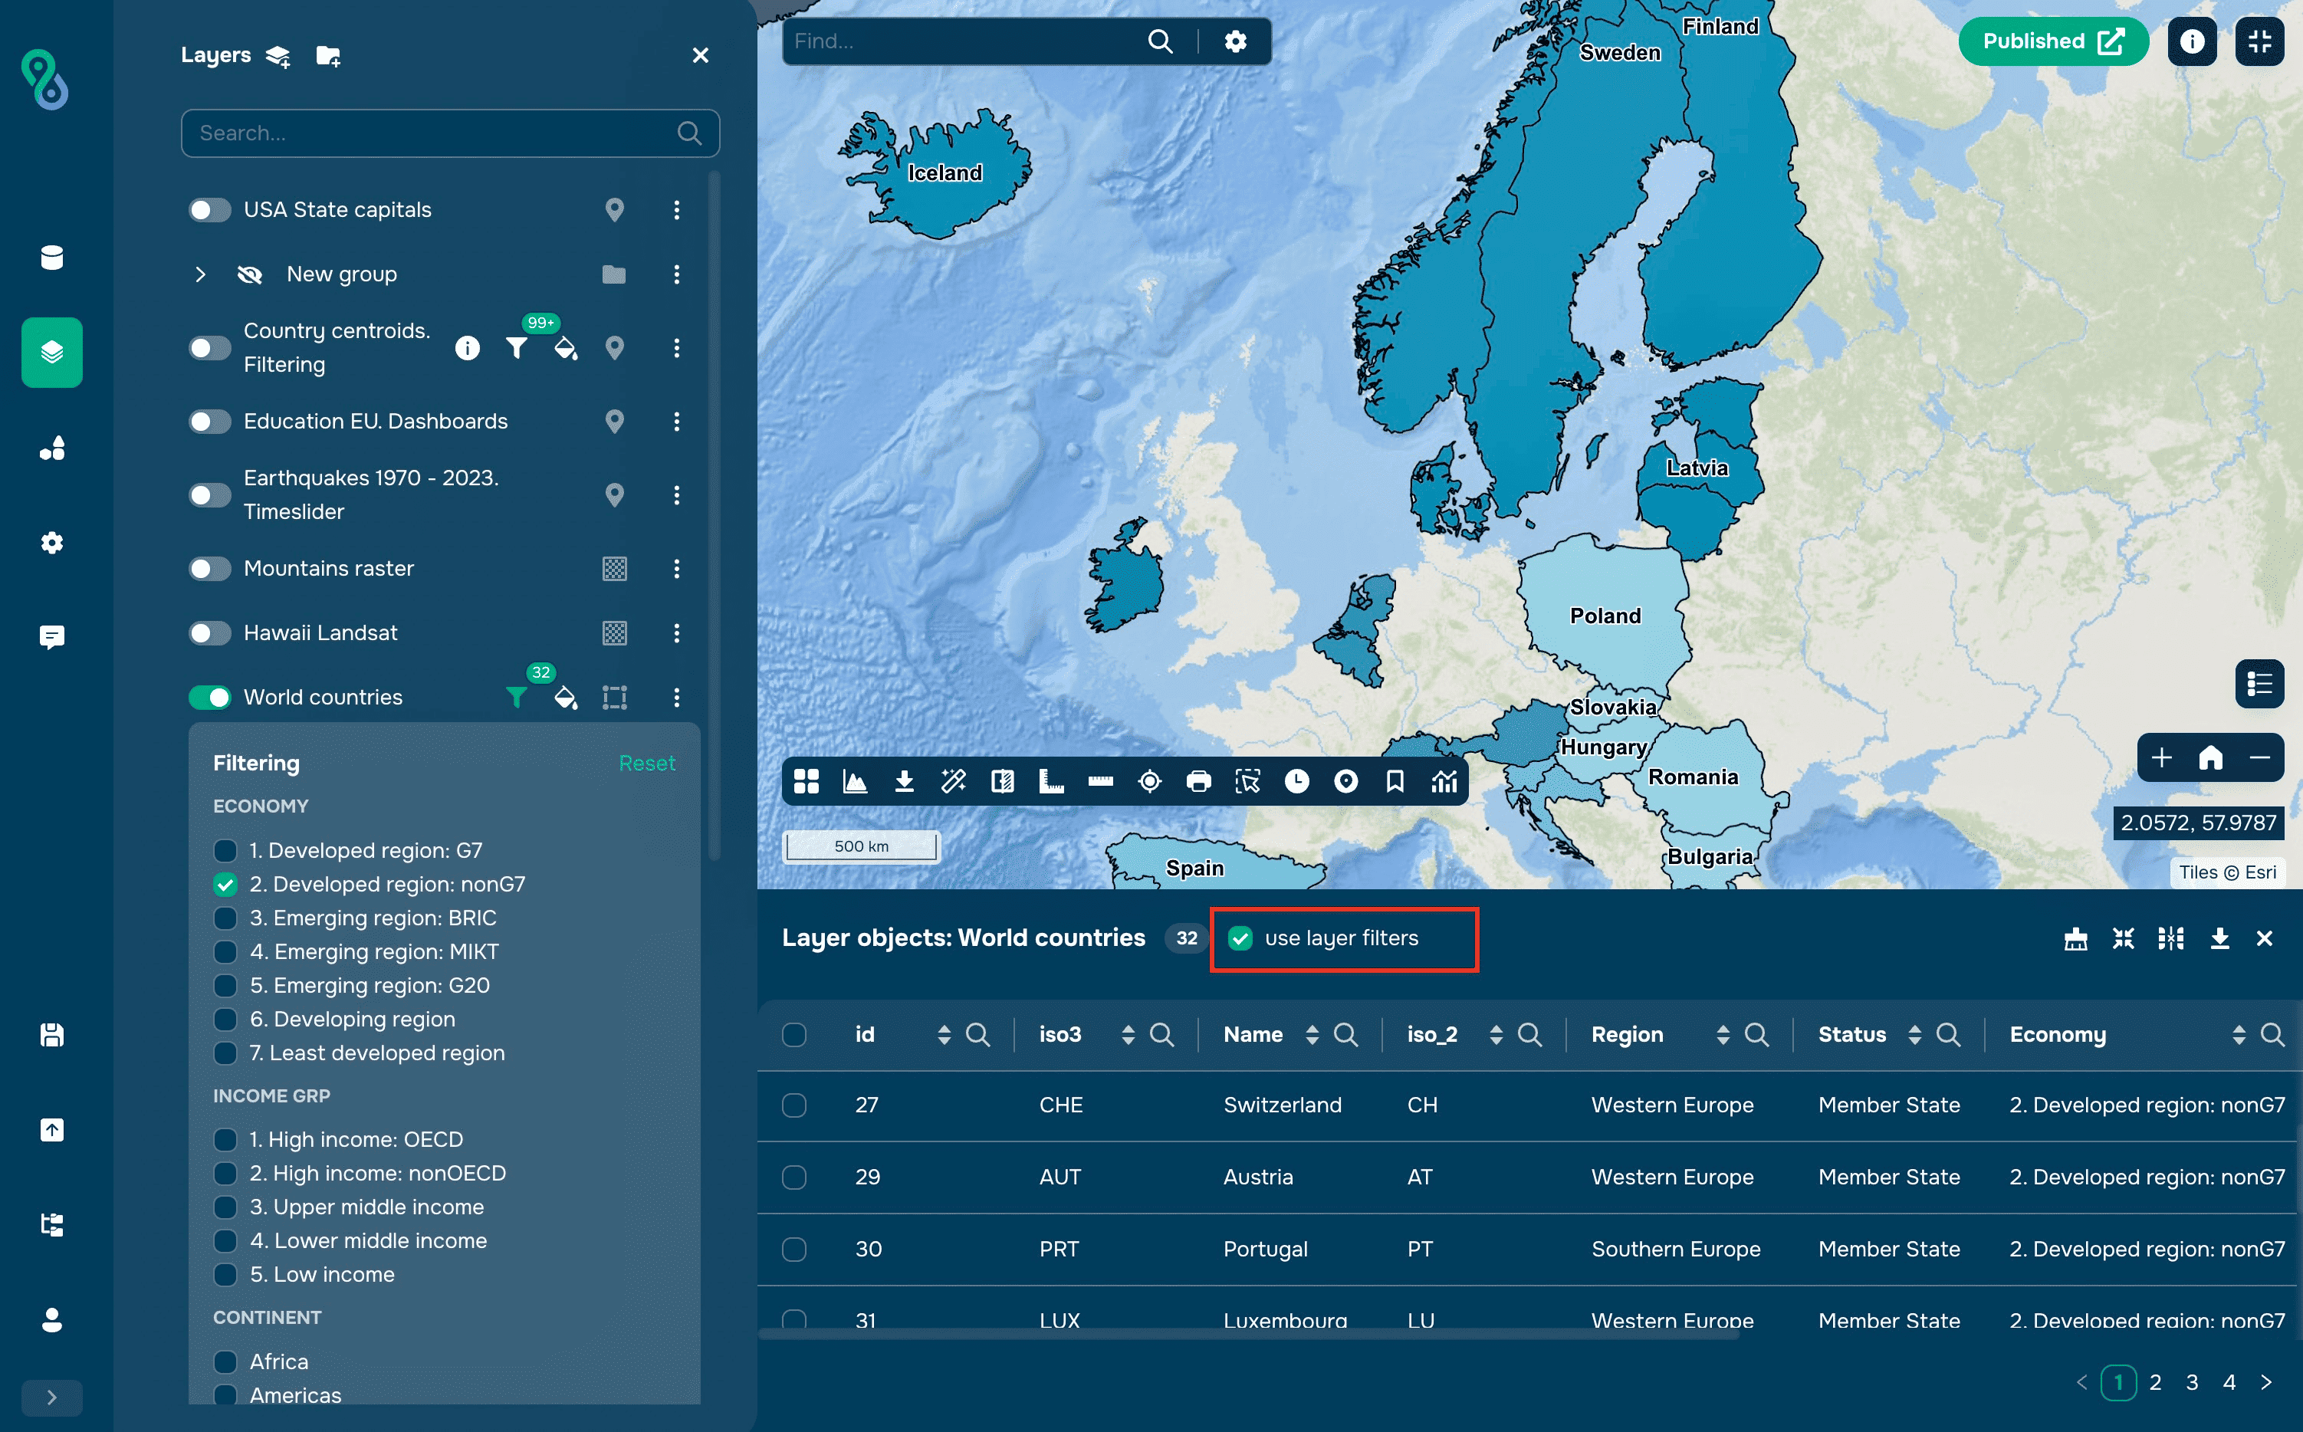Viewport: 2303px width, 1432px height.
Task: Open map search settings gear
Action: 1235,41
